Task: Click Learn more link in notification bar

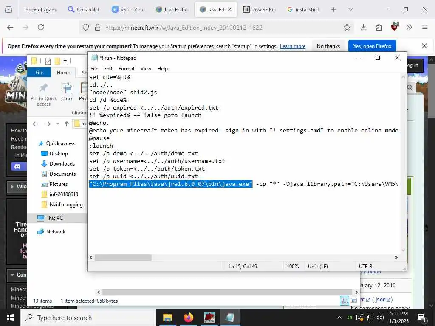Action: click(292, 46)
